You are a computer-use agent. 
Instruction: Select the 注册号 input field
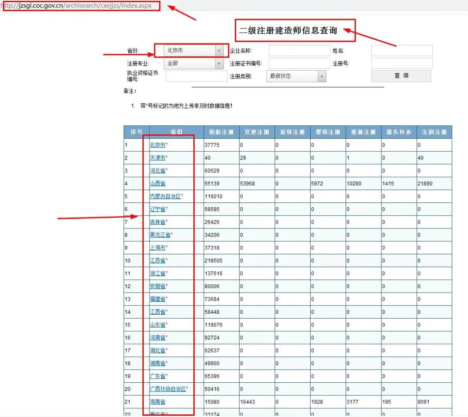click(402, 63)
